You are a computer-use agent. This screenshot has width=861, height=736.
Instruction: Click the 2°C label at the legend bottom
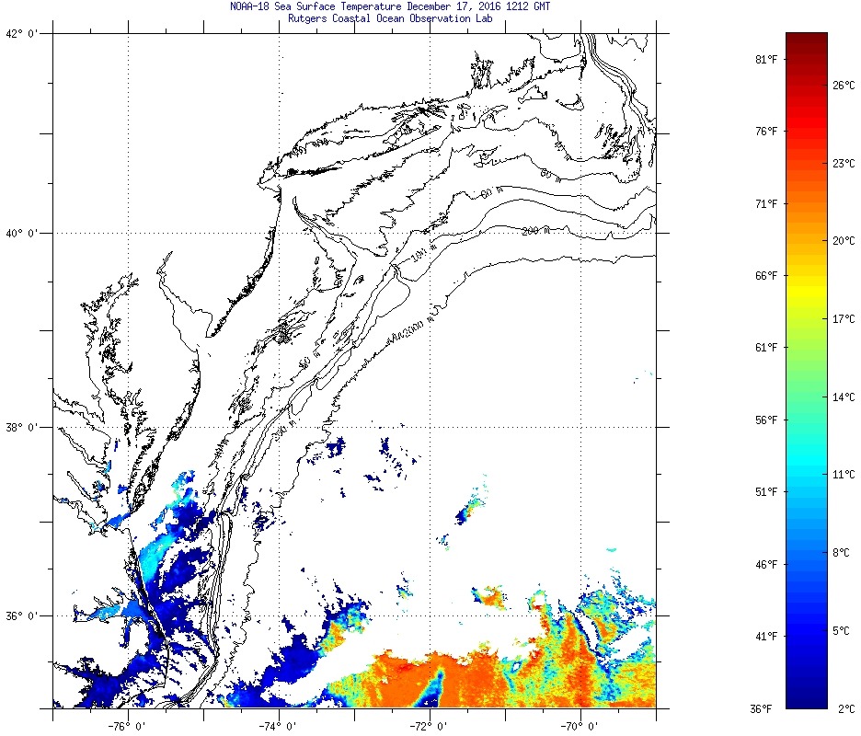coord(846,708)
